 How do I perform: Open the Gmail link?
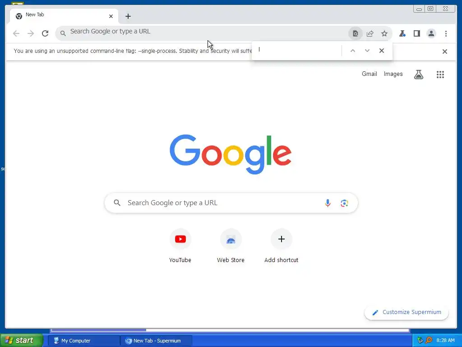[x=369, y=74]
